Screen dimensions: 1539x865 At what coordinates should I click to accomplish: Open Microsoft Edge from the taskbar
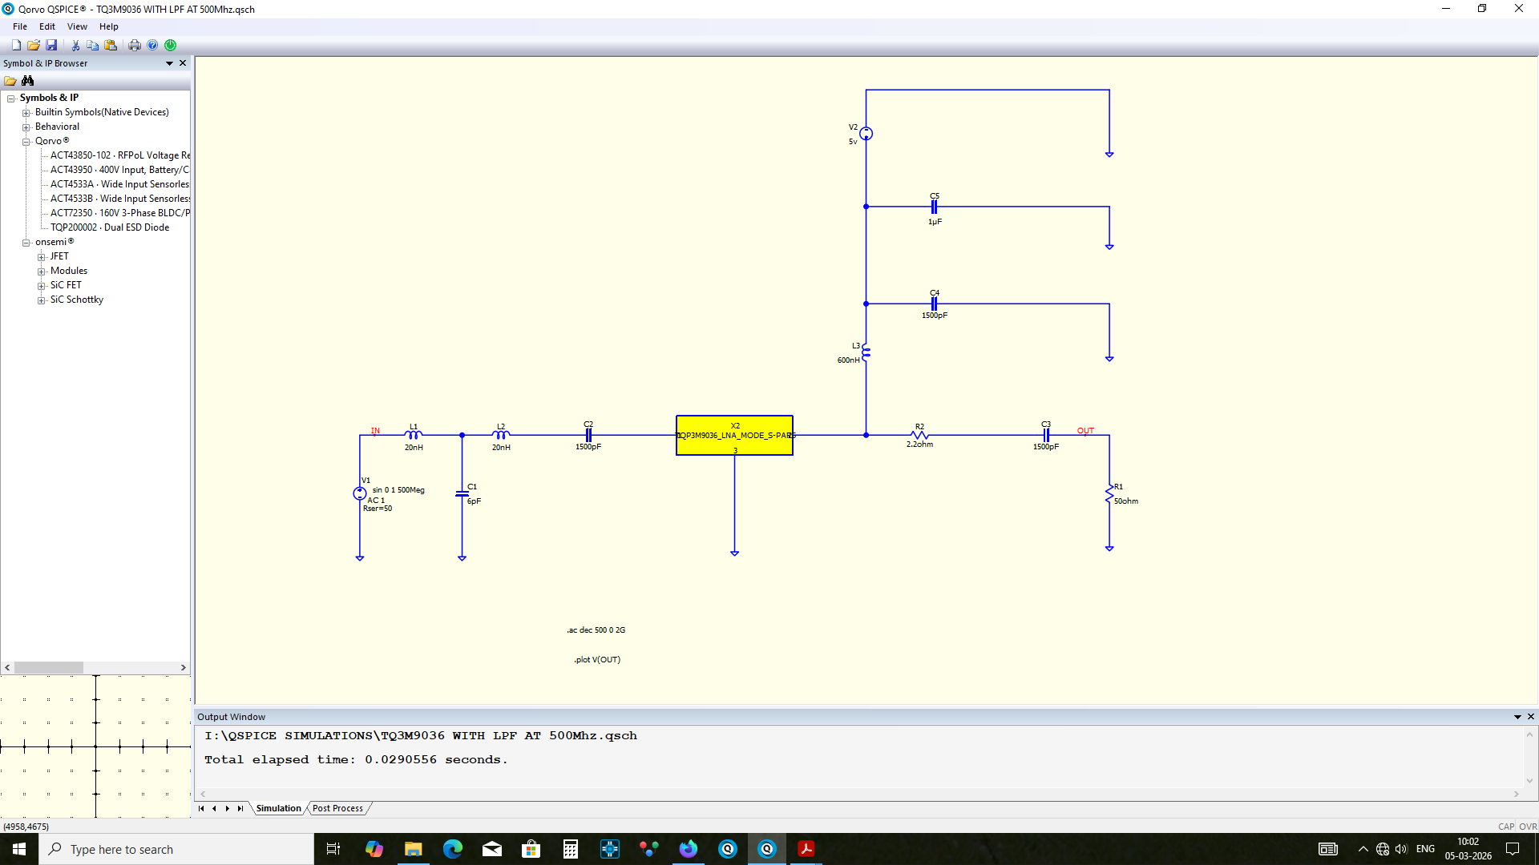[x=453, y=849]
